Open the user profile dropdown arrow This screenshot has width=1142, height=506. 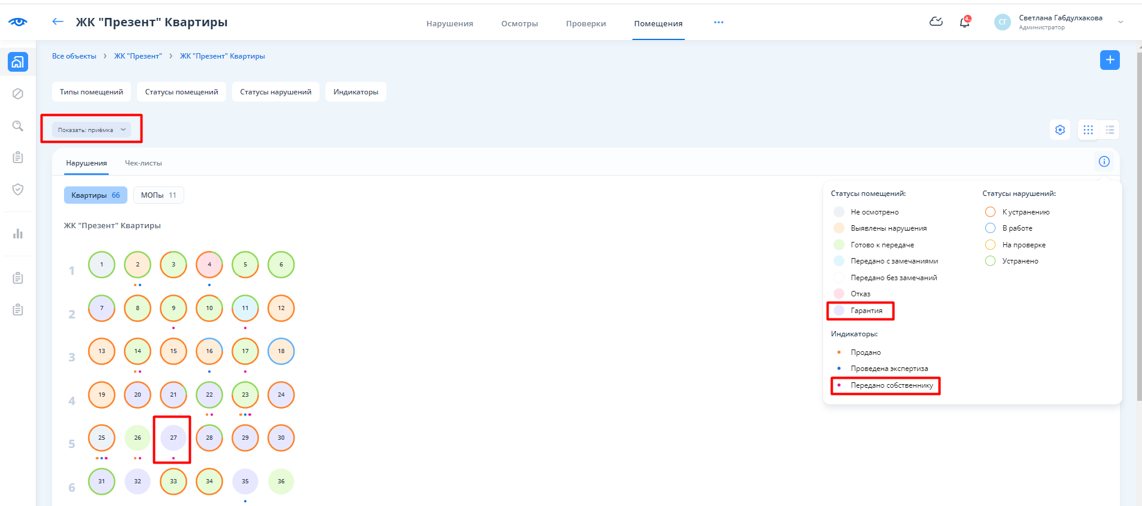point(1120,22)
